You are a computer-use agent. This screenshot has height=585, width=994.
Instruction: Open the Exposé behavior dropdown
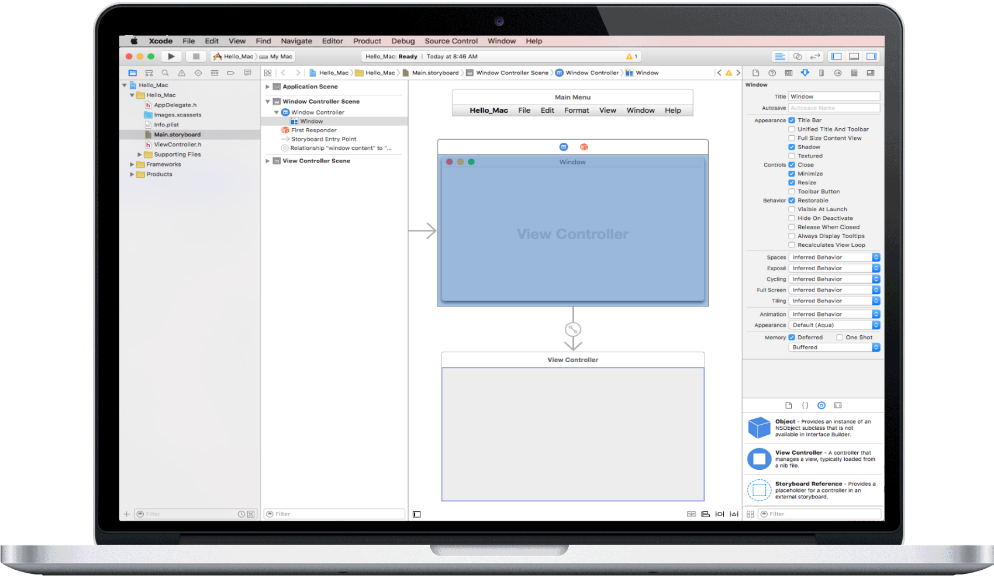point(834,269)
